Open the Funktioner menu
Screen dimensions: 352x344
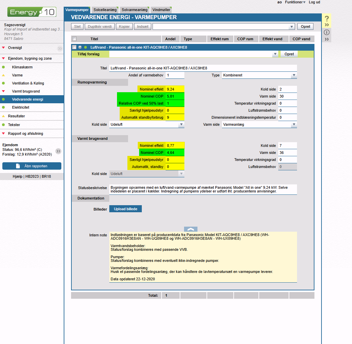pos(295,2)
